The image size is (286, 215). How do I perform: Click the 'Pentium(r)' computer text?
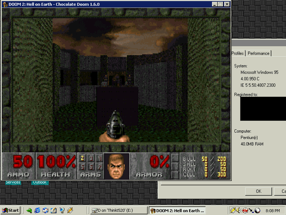[249, 138]
